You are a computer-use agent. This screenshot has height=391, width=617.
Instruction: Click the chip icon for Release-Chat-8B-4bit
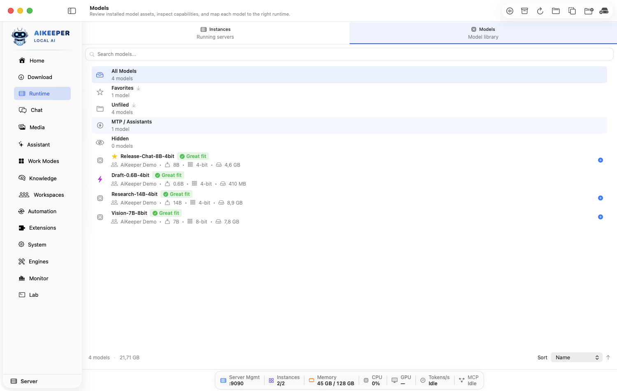click(x=100, y=160)
